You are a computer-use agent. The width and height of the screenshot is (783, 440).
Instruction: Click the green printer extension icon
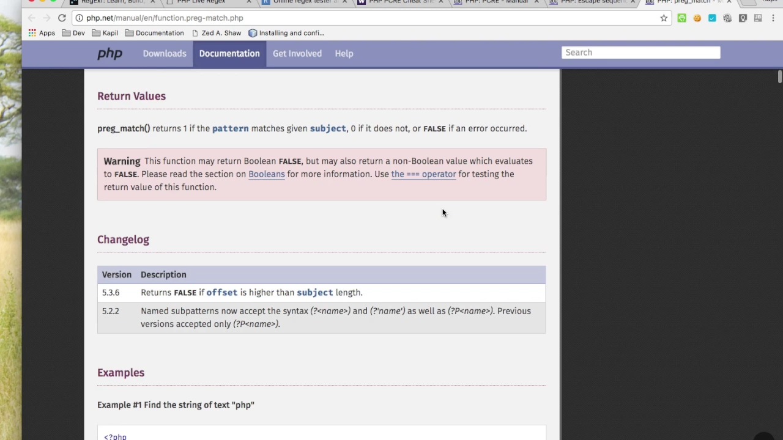tap(681, 18)
